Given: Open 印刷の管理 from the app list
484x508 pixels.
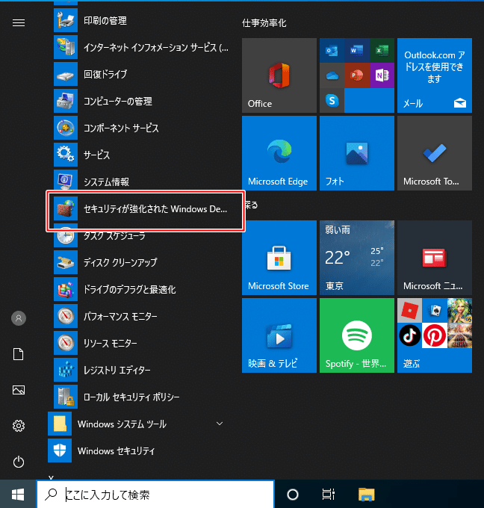Looking at the screenshot, I should click(140, 20).
